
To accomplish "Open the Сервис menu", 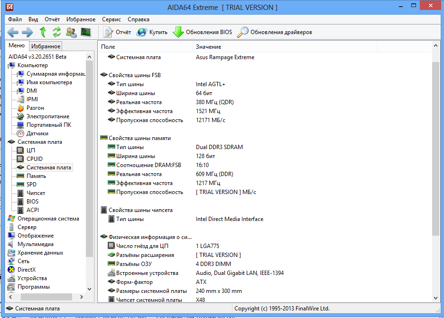I will (111, 19).
